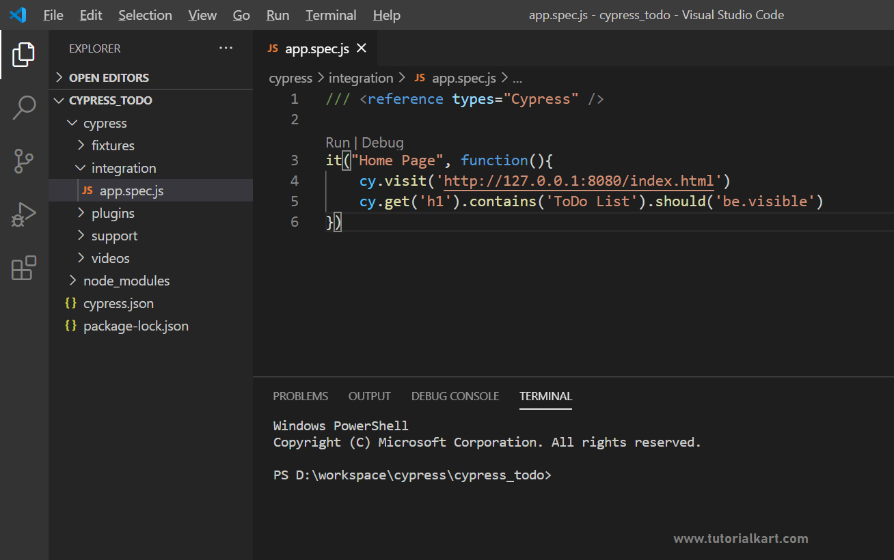Open the Search view icon

click(x=23, y=108)
